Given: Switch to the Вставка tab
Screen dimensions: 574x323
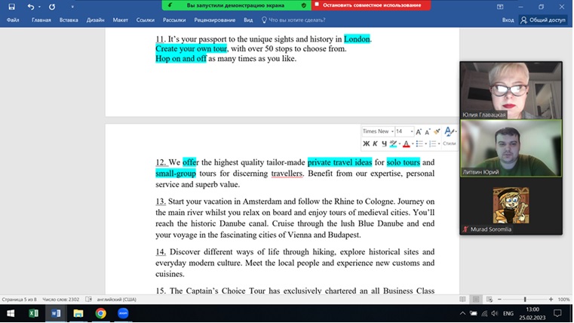Looking at the screenshot, I should point(69,20).
